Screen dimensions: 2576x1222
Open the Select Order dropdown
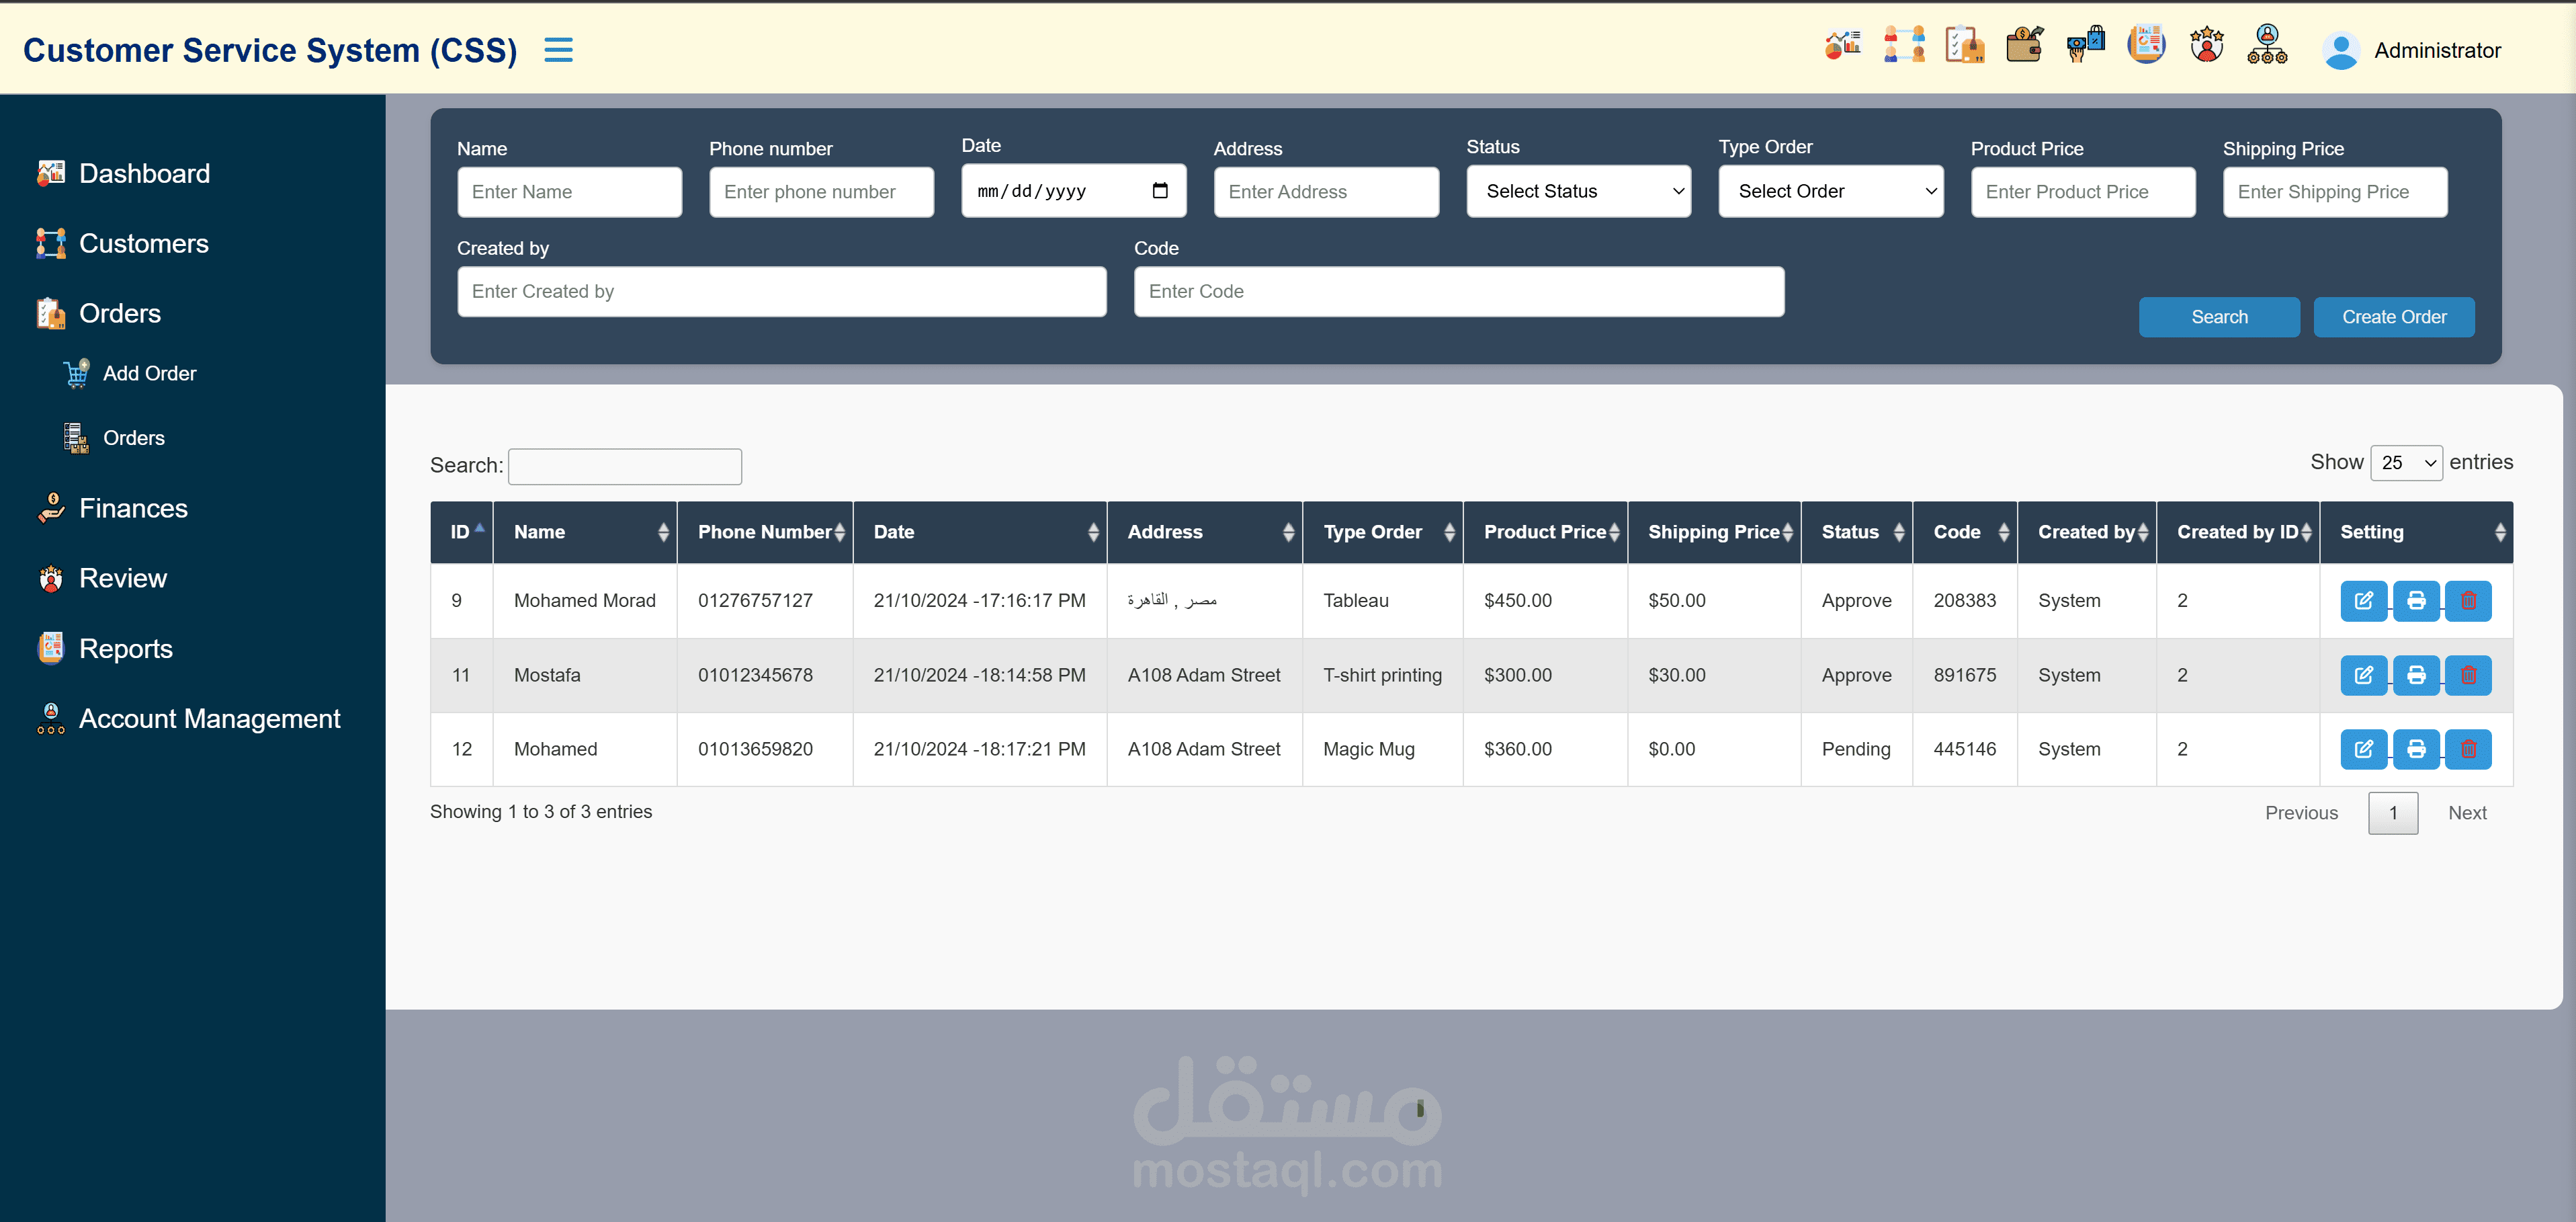1830,190
